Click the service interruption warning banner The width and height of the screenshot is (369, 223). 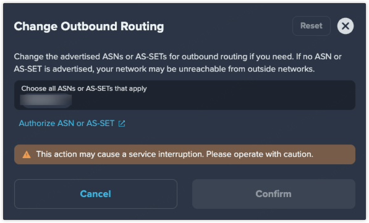(x=185, y=154)
